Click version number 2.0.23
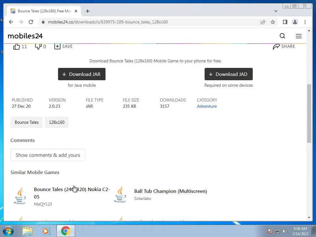 pyautogui.click(x=54, y=106)
